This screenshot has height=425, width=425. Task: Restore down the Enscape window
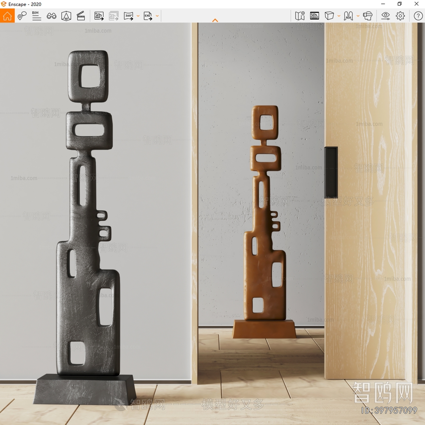[x=399, y=4]
